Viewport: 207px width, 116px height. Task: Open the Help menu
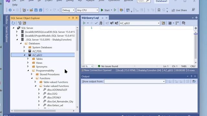point(15,5)
